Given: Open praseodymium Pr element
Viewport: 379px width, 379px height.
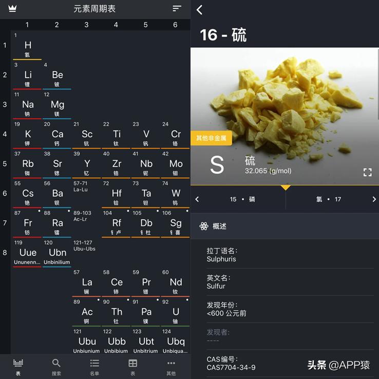Looking at the screenshot, I should click(146, 282).
